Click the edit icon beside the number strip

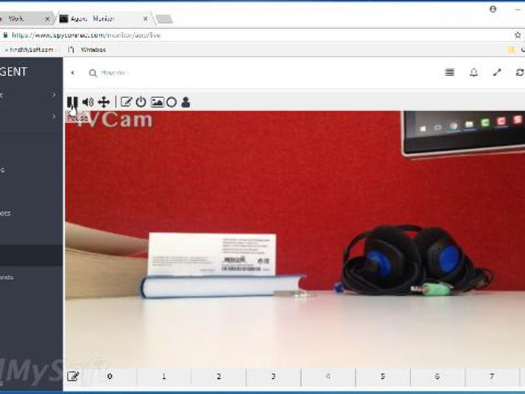73,377
